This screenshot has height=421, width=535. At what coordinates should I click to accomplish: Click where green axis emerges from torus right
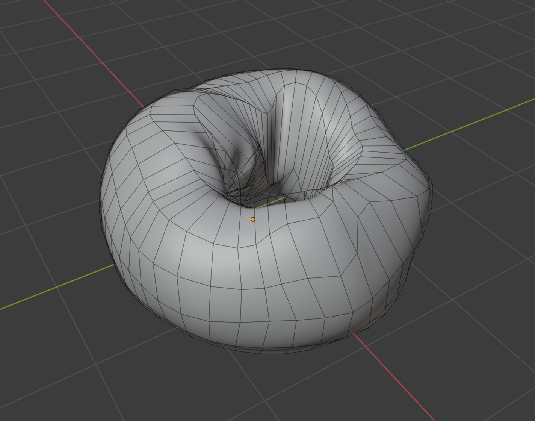(x=405, y=150)
